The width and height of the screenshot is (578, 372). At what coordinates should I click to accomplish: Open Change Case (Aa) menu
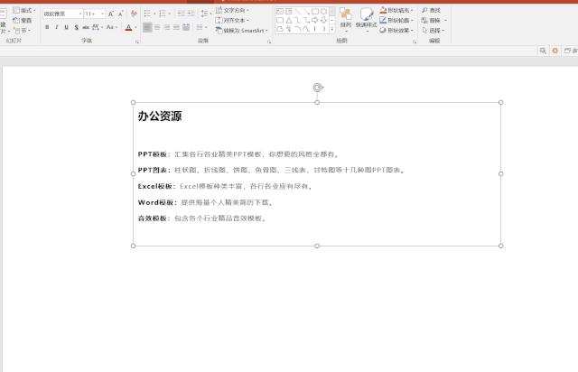[x=111, y=27]
